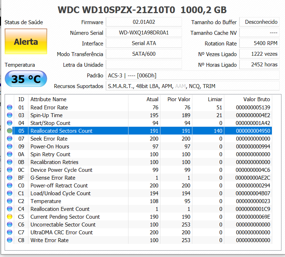285x257 pixels.
Task: Click raw value 000000004B07
Action: (x=253, y=193)
